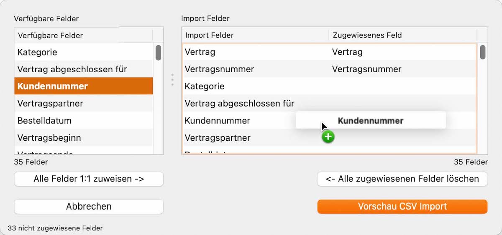Image resolution: width=502 pixels, height=235 pixels.
Task: Select Kategorie in available fields list
Action: pos(84,52)
